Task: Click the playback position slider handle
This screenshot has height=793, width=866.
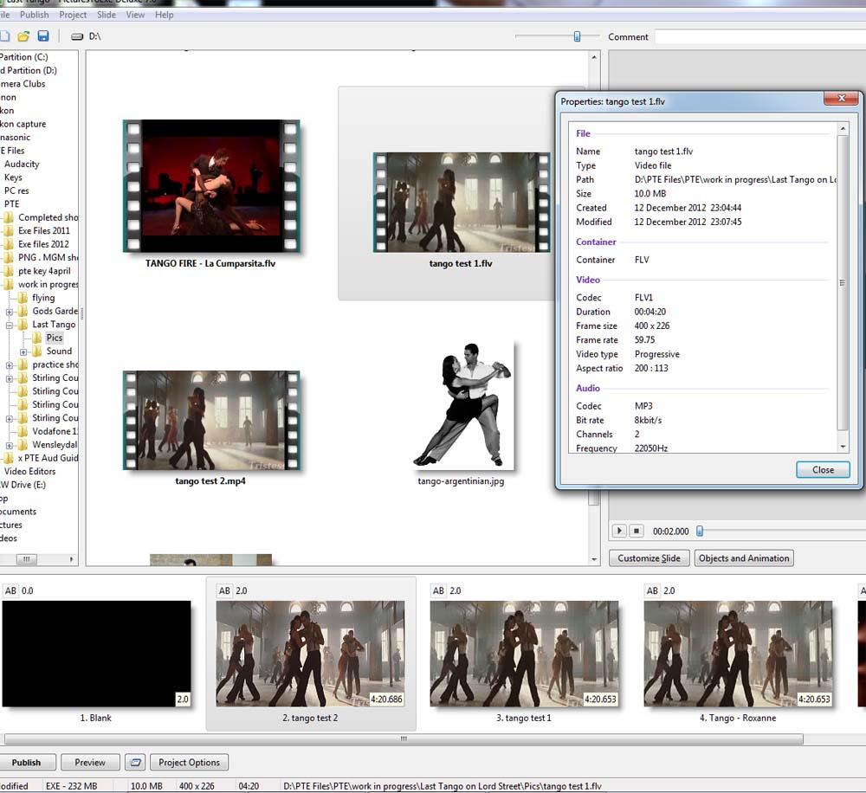Action: coord(700,532)
